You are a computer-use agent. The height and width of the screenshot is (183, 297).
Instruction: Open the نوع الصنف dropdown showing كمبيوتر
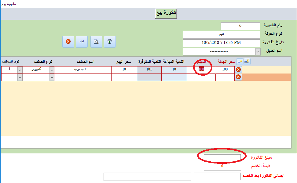(52, 70)
